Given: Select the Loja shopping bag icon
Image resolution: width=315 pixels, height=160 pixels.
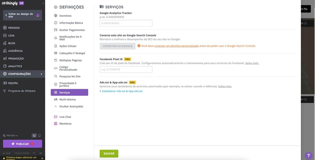Looking at the screenshot, I should coord(4,35).
